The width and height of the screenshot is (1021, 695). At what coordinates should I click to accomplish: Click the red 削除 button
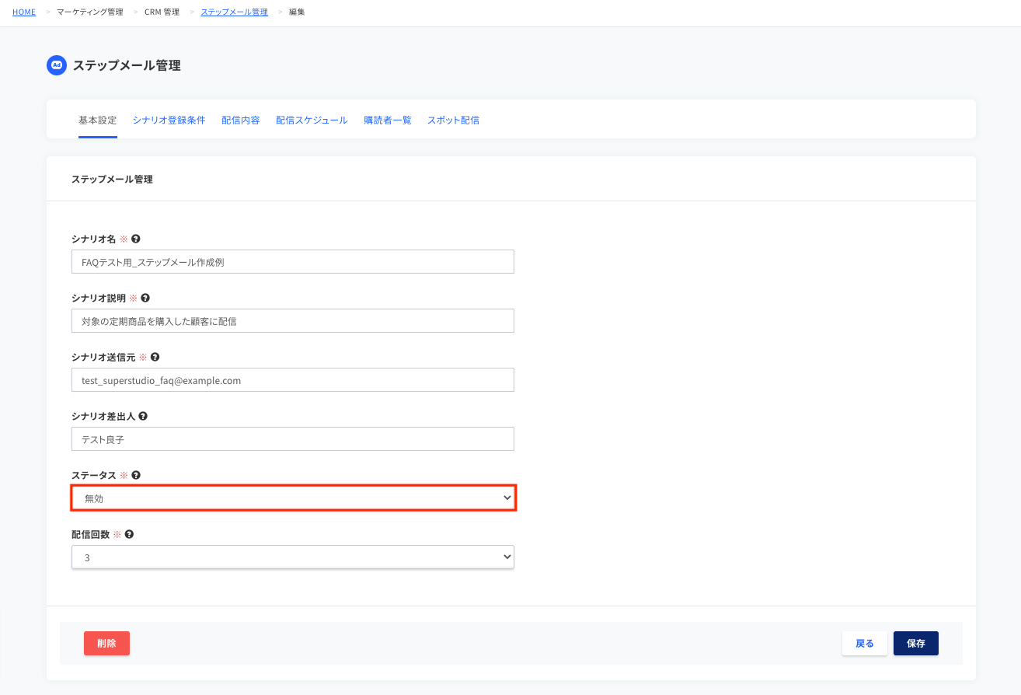click(x=106, y=644)
